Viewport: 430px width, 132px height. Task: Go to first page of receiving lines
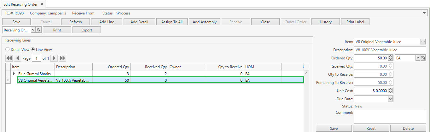[x=9, y=58]
